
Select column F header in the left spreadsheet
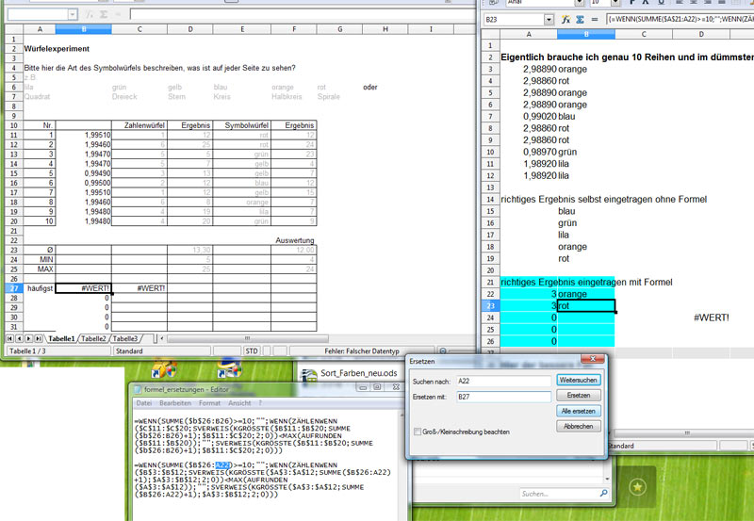click(x=294, y=29)
